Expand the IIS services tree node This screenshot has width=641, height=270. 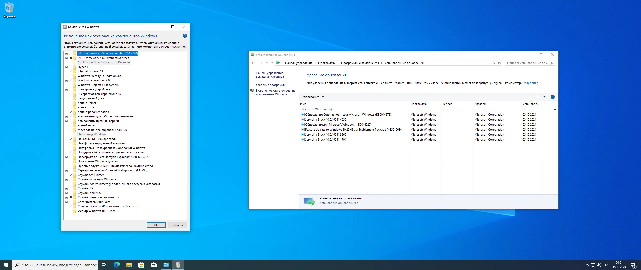[x=66, y=189]
